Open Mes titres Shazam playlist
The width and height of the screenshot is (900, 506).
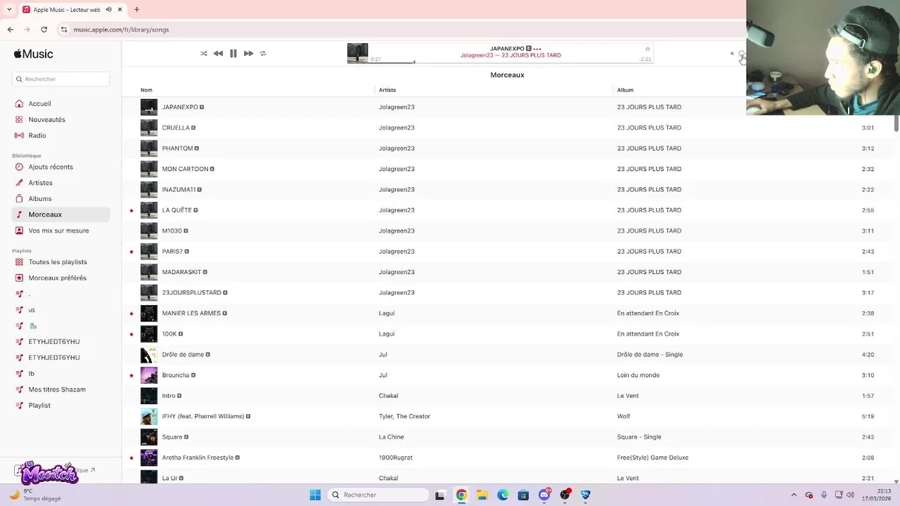pos(57,389)
